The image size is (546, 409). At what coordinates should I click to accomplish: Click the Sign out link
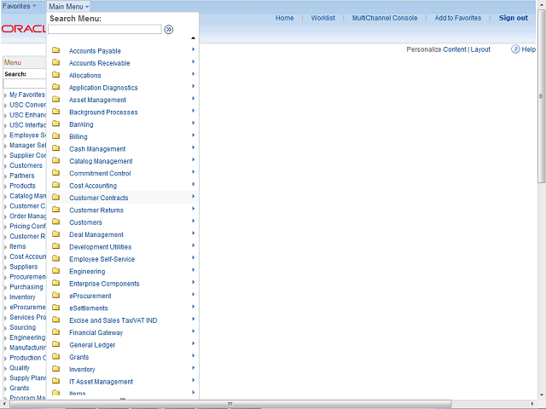(514, 18)
